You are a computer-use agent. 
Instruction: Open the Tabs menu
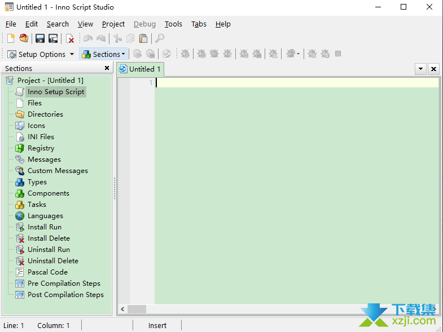[x=199, y=24]
